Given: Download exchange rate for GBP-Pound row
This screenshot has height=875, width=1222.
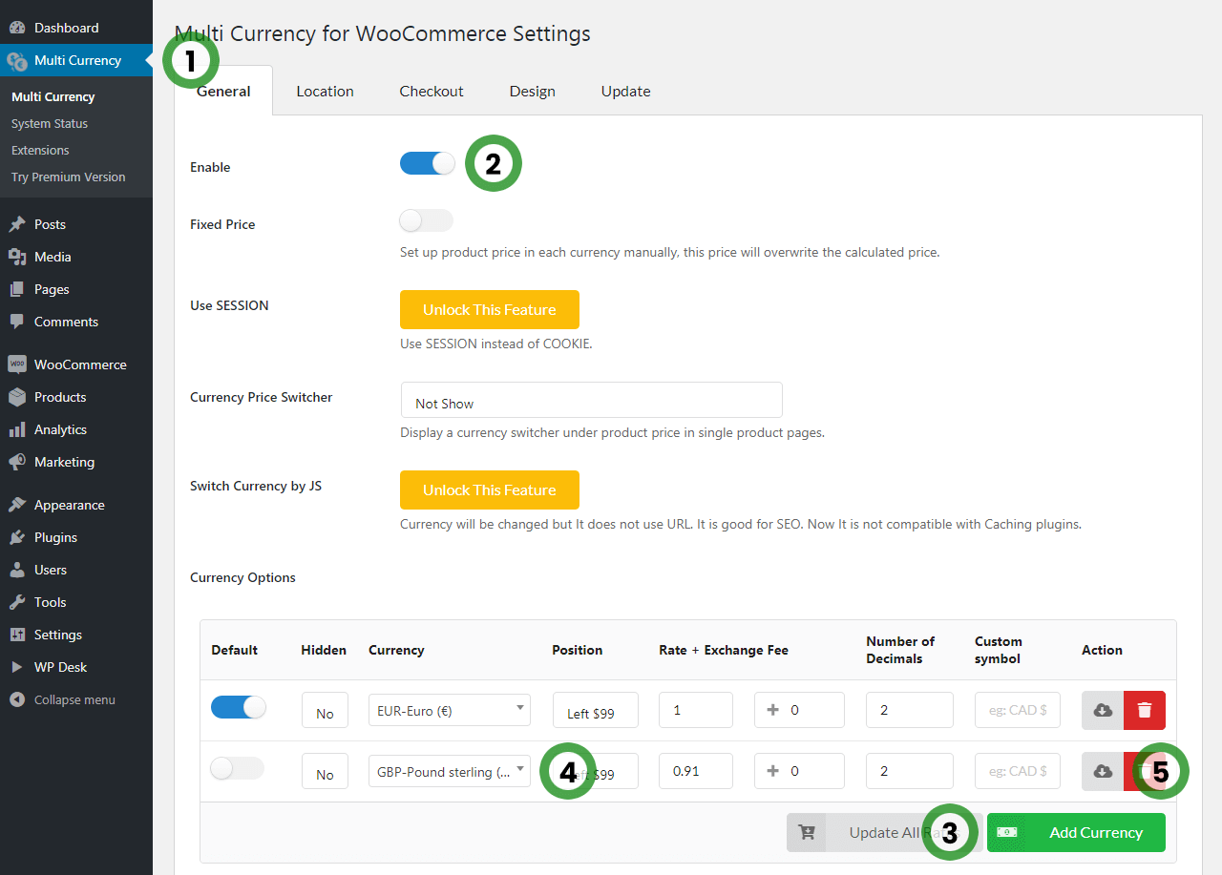Looking at the screenshot, I should pos(1103,772).
